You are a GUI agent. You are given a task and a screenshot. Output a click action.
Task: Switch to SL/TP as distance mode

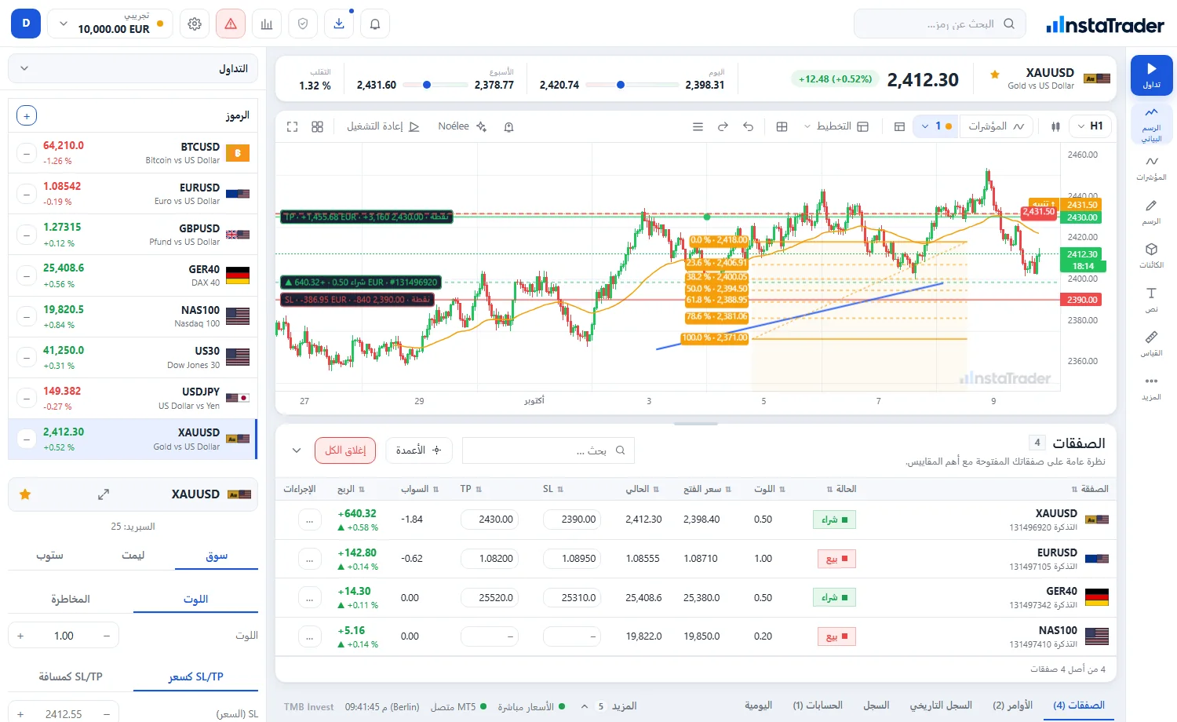click(71, 676)
